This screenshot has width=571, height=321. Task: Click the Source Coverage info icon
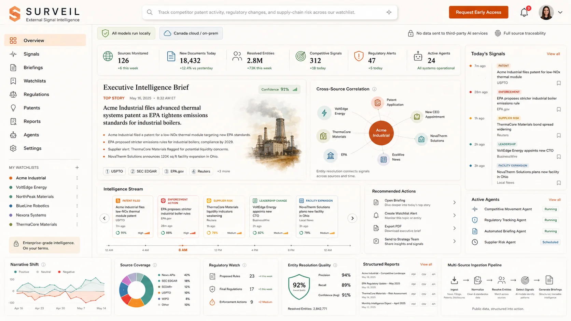tap(155, 265)
